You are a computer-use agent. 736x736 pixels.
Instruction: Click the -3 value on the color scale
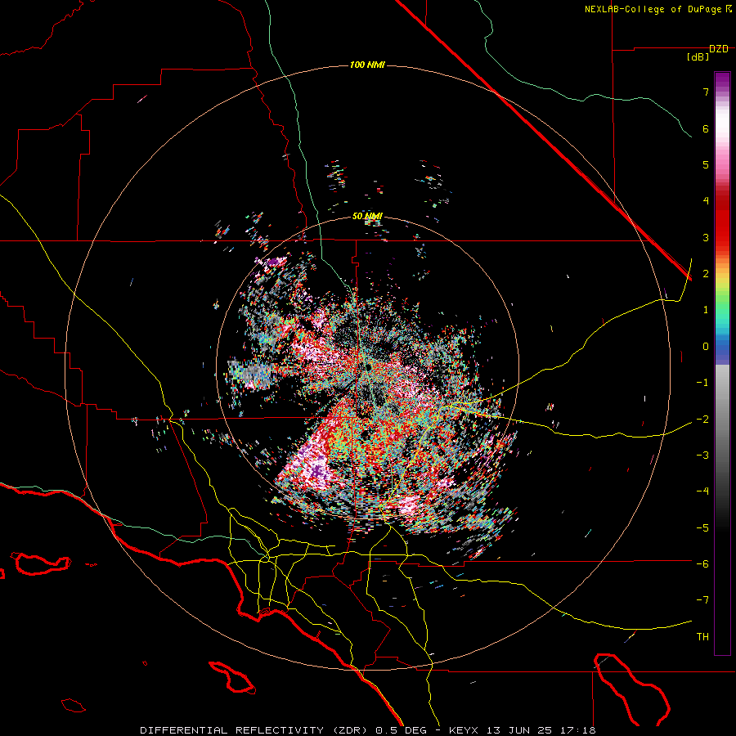pos(702,455)
